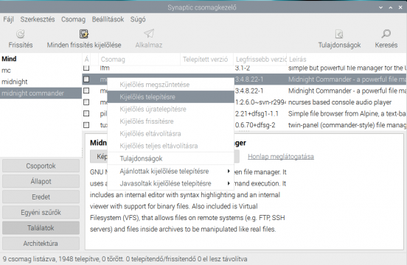Viewport: 407px width, 265px height.
Task: Click version 0.6.70+dfsg-2 cell
Action: pyautogui.click(x=255, y=125)
